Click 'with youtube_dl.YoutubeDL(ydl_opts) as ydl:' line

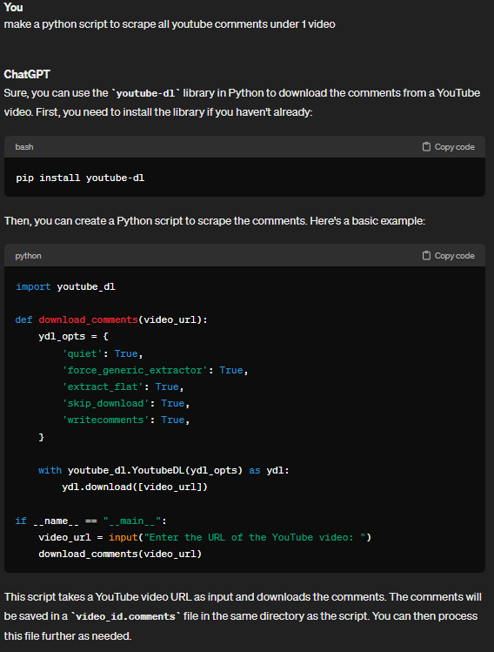[164, 470]
